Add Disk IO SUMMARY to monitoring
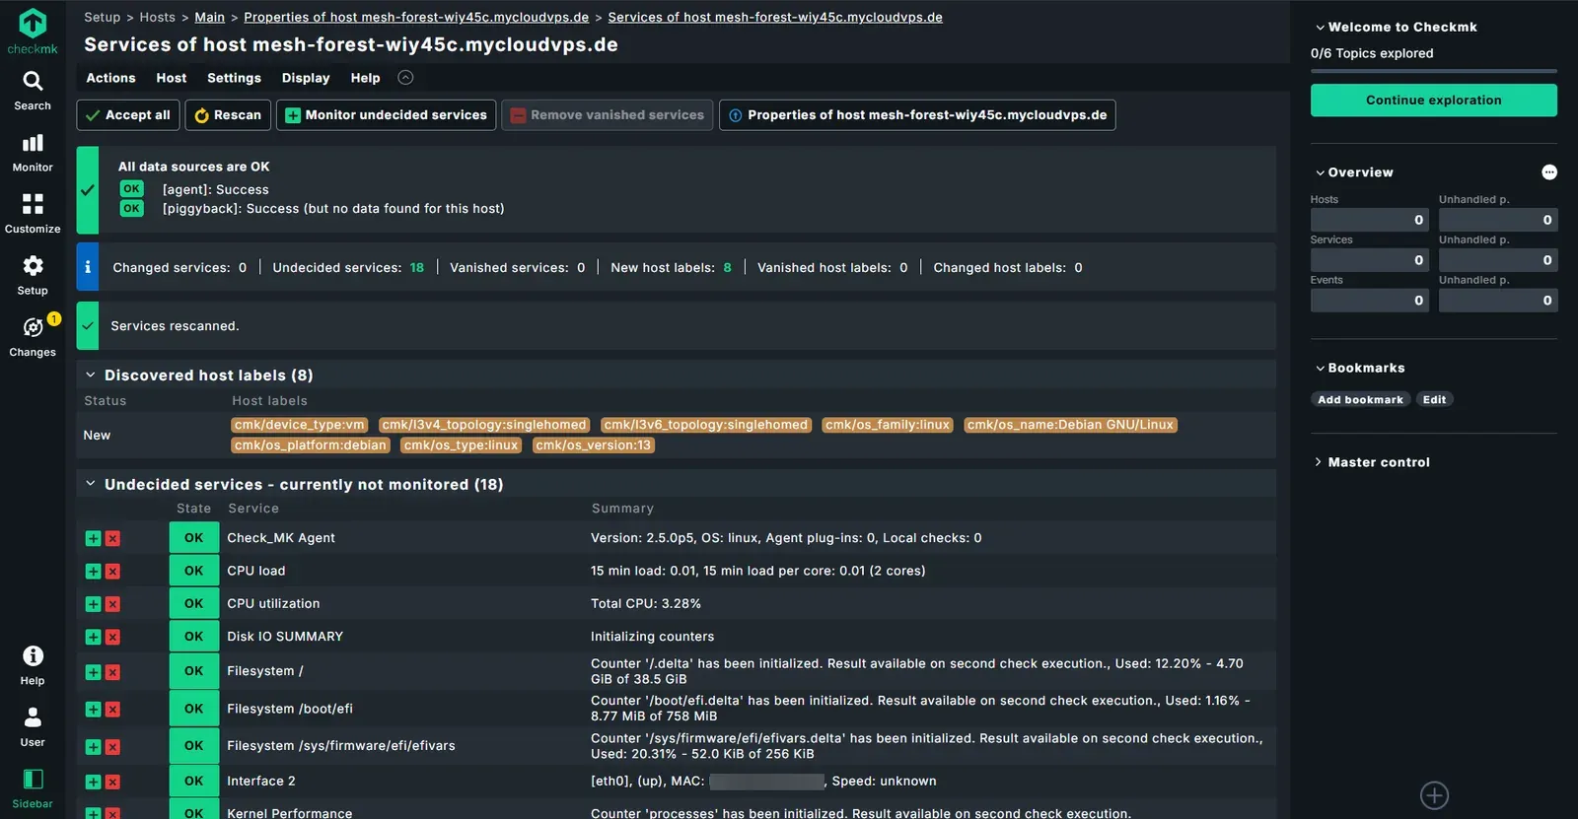This screenshot has height=819, width=1578. pyautogui.click(x=93, y=638)
